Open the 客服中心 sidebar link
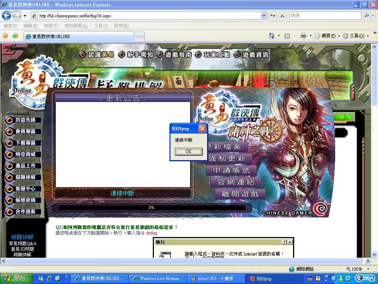 click(23, 189)
